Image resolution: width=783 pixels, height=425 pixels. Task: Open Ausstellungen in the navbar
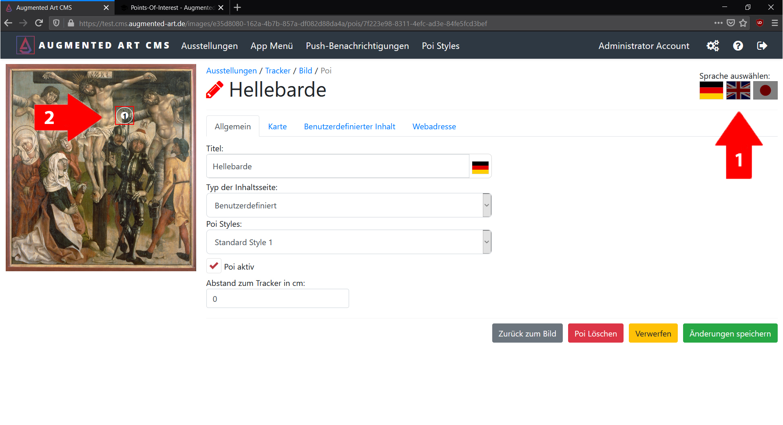[210, 46]
